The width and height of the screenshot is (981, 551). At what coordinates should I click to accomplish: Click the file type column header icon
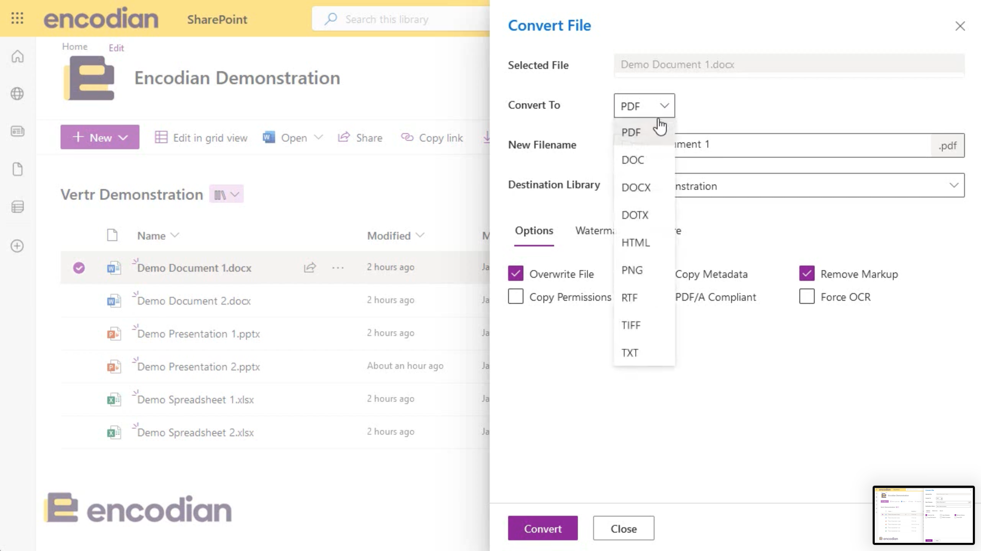(x=112, y=235)
